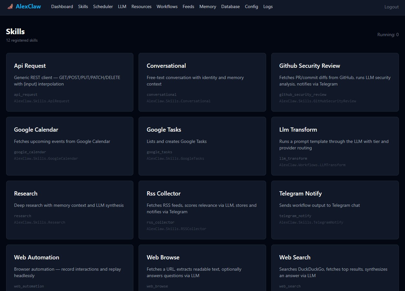The height and width of the screenshot is (291, 405).
Task: Open the Rss Collector skill title
Action: (x=164, y=194)
